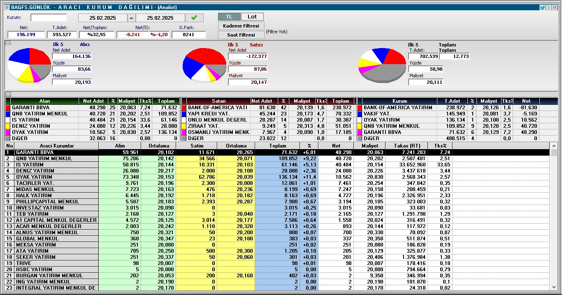Select the start date 25.02.2025 field
Viewport: 562px width, 295px height.
[103, 18]
